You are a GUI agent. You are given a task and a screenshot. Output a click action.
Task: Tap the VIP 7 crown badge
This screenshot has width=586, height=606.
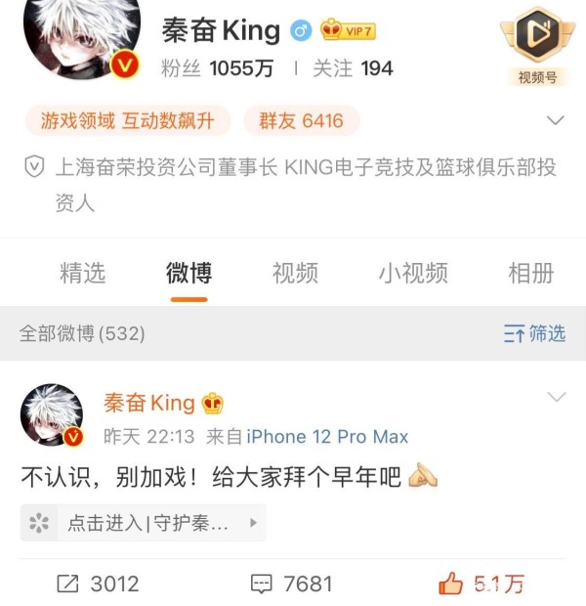(x=348, y=30)
